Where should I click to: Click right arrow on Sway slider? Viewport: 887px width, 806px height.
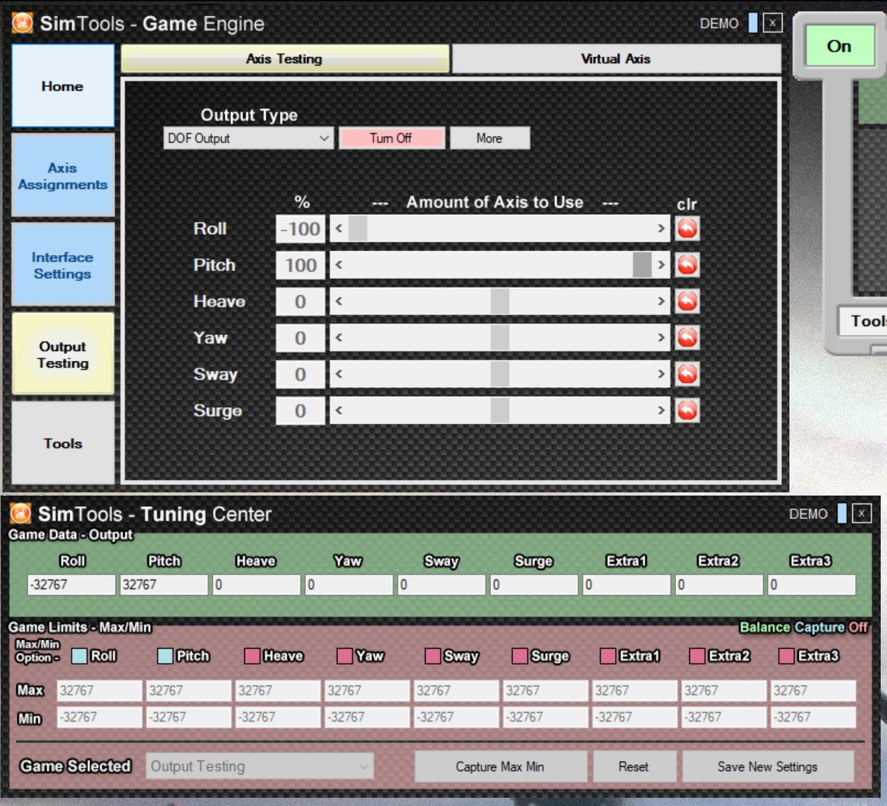(x=661, y=374)
